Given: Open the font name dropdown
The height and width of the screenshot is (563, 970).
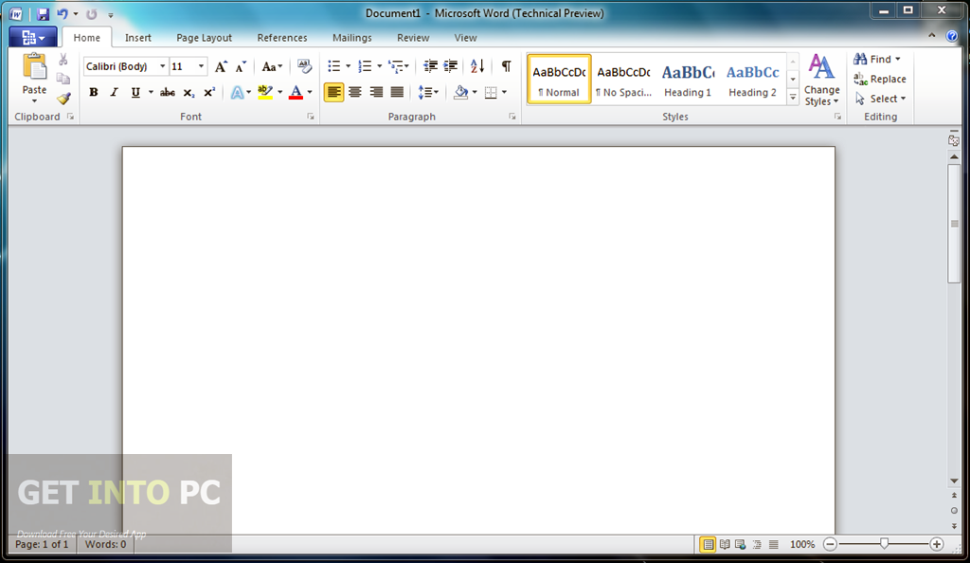Looking at the screenshot, I should pyautogui.click(x=162, y=66).
